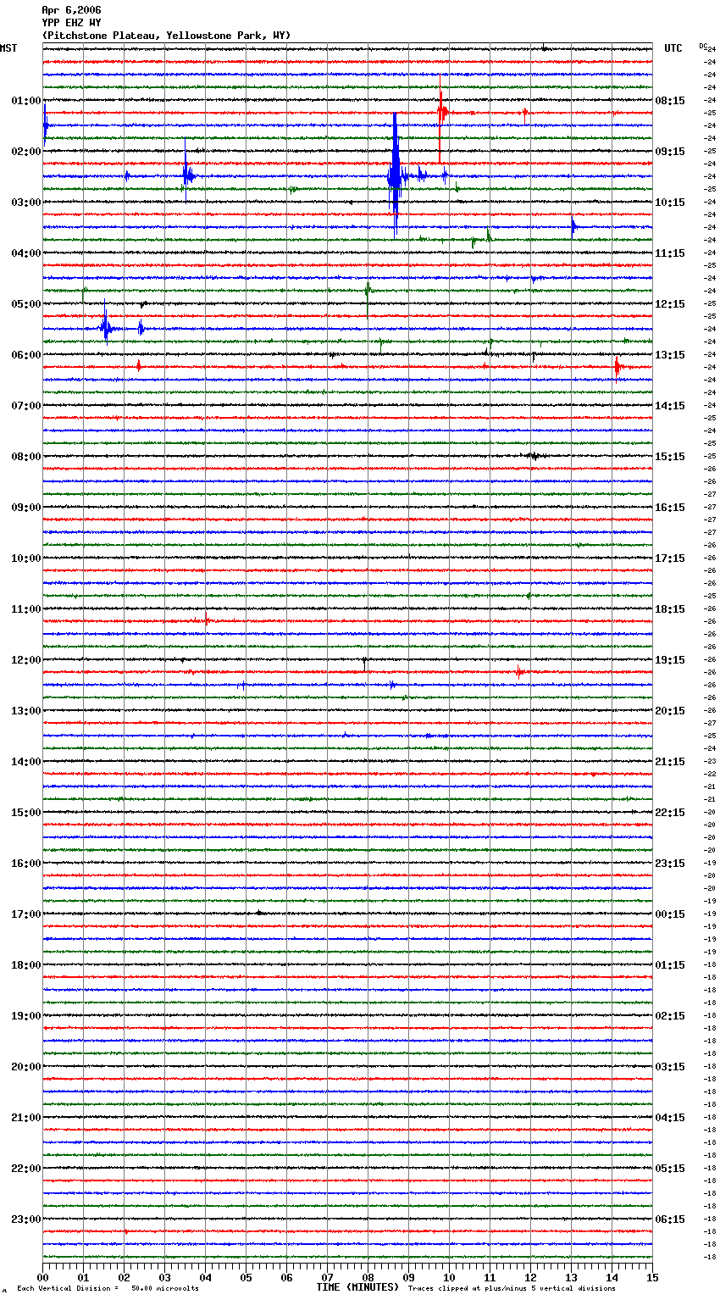Click the UTC time label '16:15'

tap(670, 508)
